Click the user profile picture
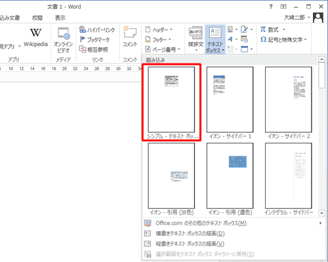The image size is (328, 262). coord(318,18)
